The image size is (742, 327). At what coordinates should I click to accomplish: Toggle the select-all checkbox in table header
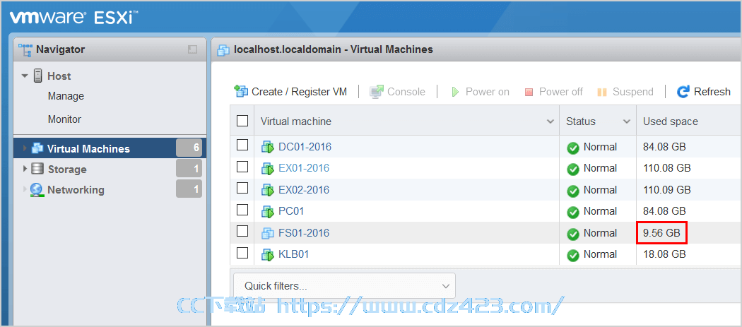point(242,121)
